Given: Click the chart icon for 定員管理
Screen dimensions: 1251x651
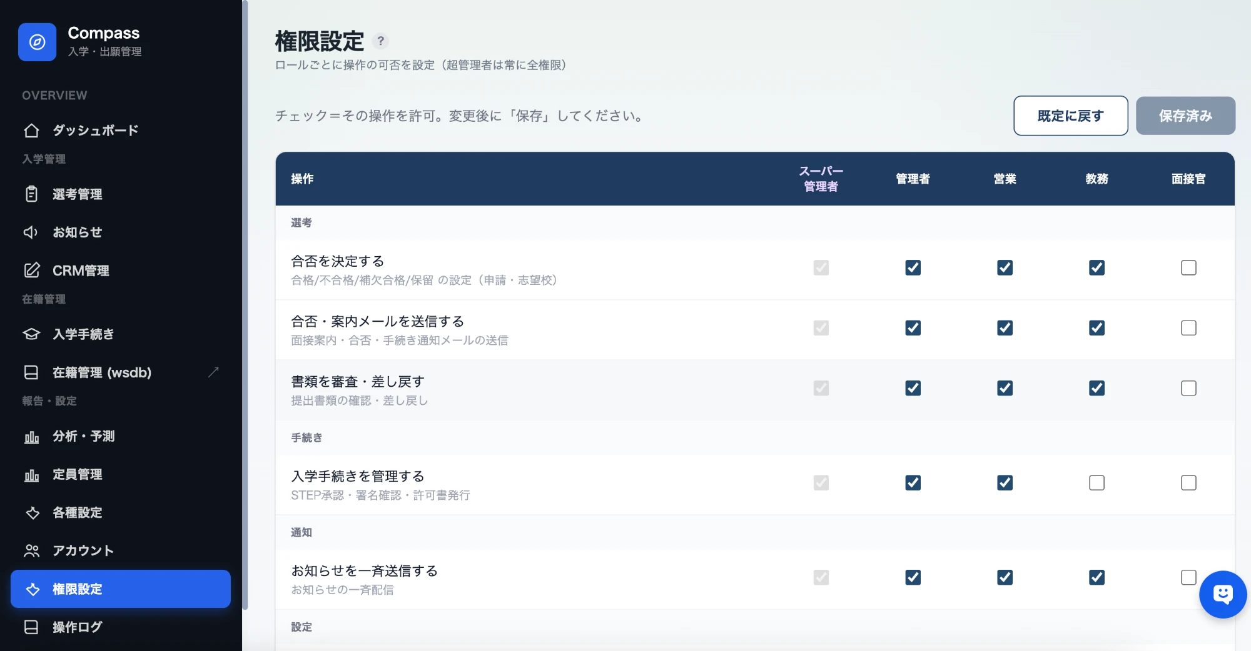Looking at the screenshot, I should click(x=31, y=474).
